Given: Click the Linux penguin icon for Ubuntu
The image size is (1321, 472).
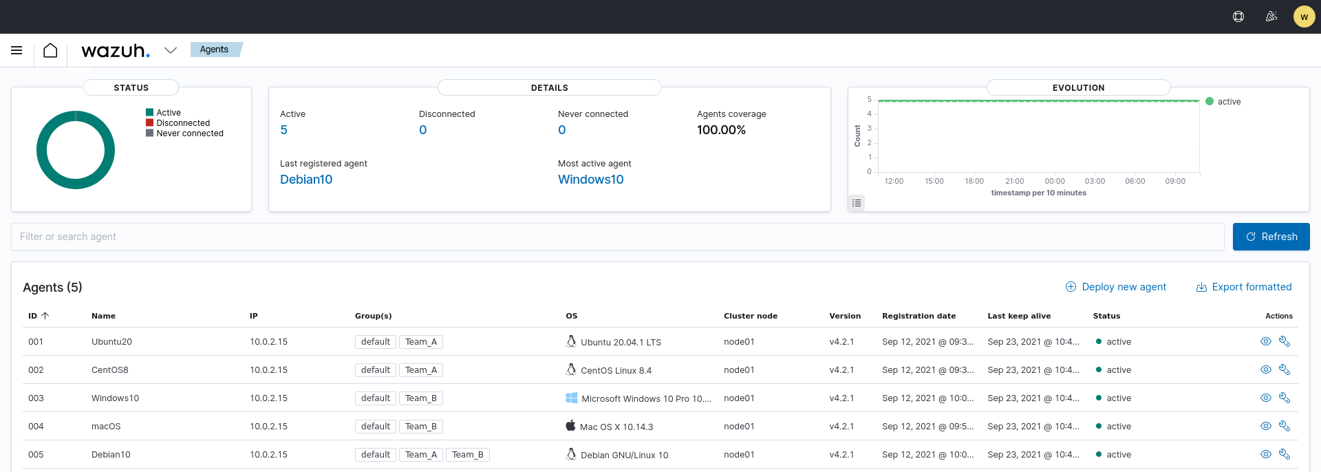Looking at the screenshot, I should coord(571,341).
